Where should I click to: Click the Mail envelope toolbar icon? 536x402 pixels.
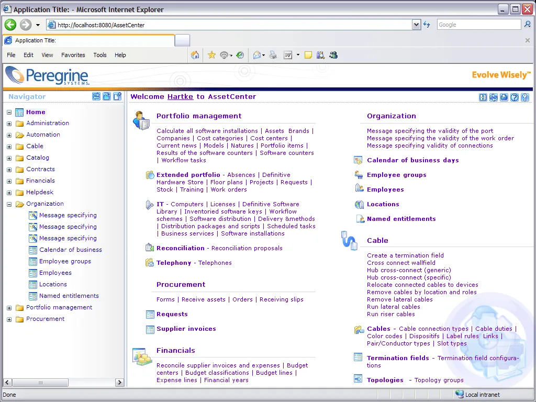coord(257,55)
